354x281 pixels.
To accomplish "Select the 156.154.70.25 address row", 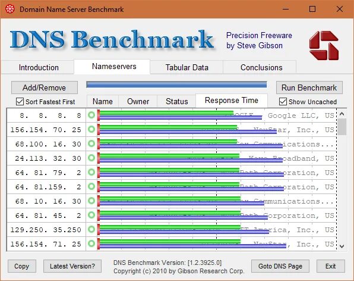I will click(x=46, y=130).
